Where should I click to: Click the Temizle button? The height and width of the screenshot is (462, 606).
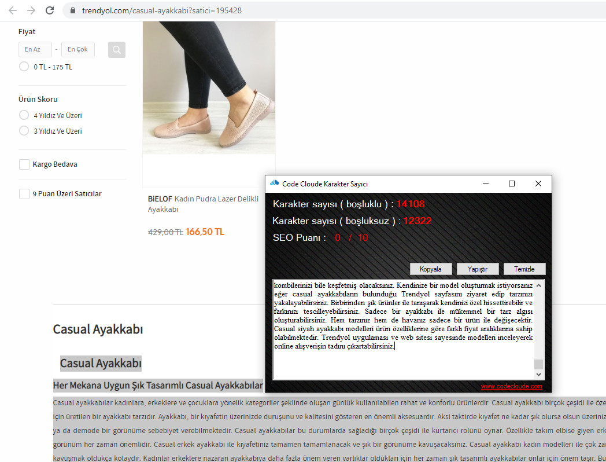coord(524,269)
